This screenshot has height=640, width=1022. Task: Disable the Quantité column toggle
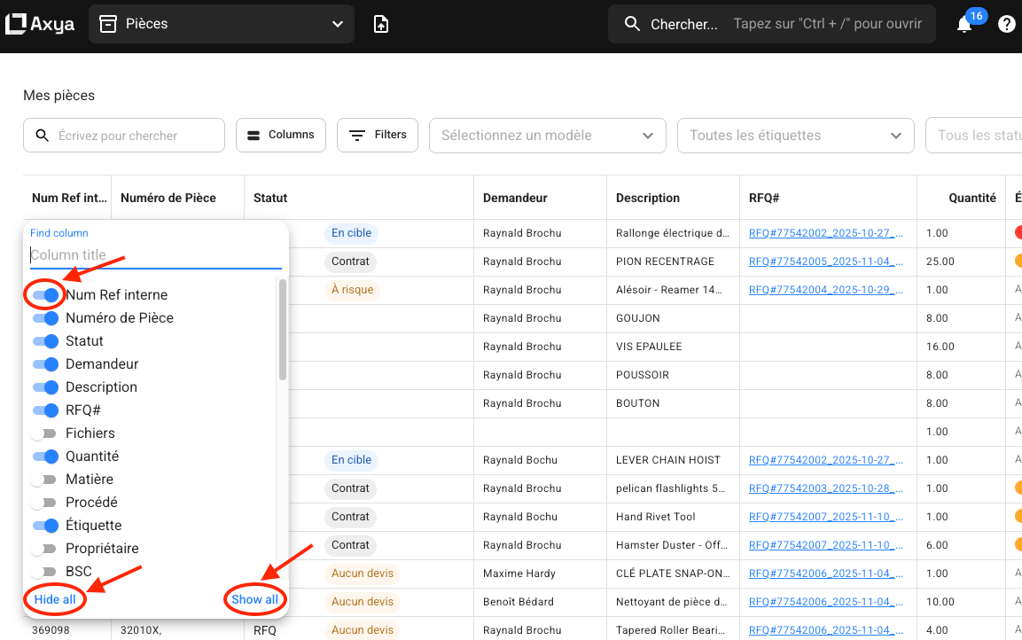click(45, 457)
